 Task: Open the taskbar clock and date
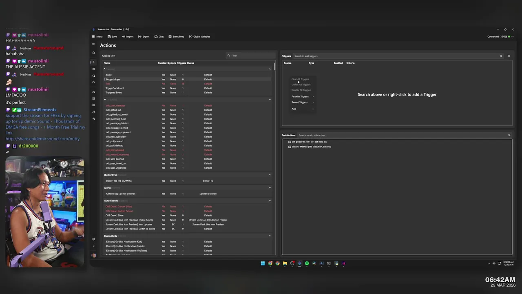508,263
